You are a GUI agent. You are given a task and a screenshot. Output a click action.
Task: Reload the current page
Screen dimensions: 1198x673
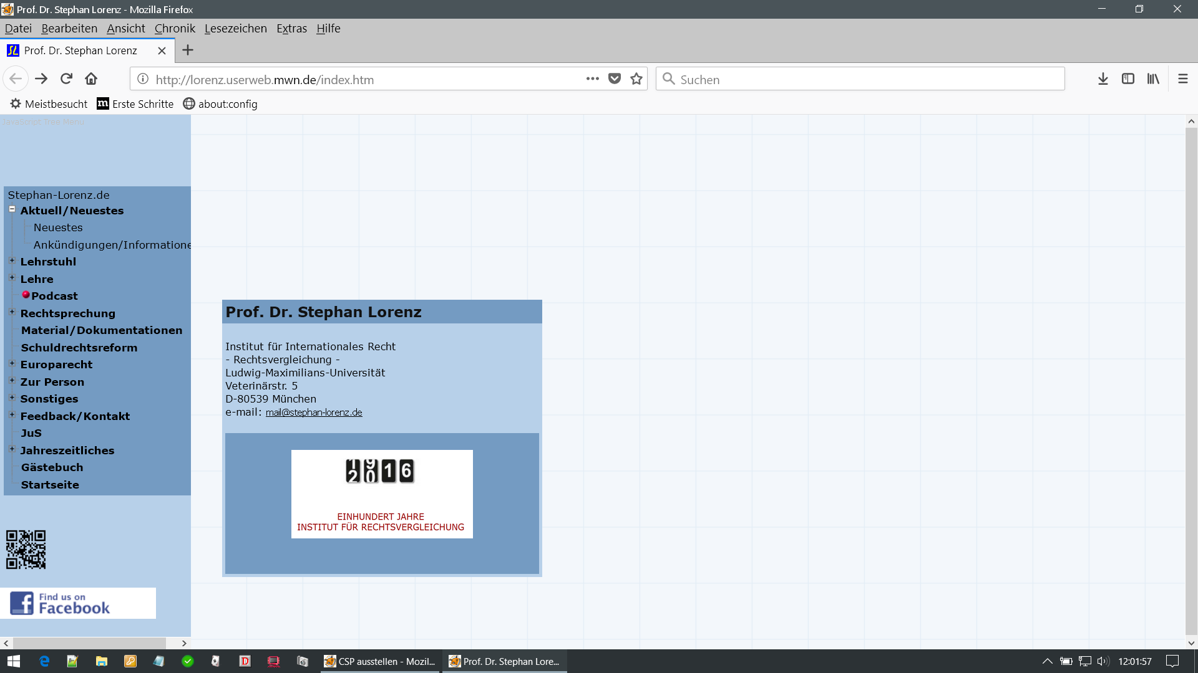(66, 79)
